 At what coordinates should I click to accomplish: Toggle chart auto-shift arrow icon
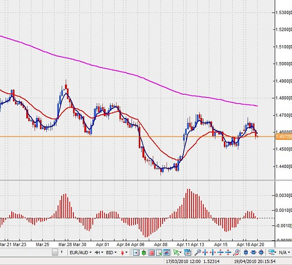[136, 252]
